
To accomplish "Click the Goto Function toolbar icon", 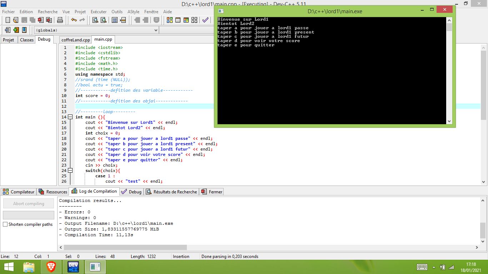I will (115, 20).
